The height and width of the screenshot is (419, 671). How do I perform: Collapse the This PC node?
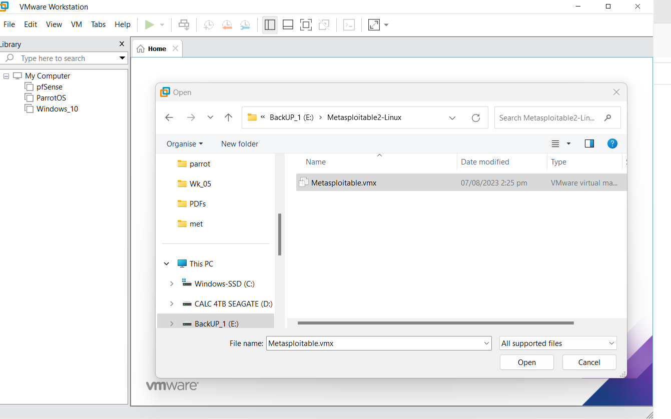click(x=167, y=264)
